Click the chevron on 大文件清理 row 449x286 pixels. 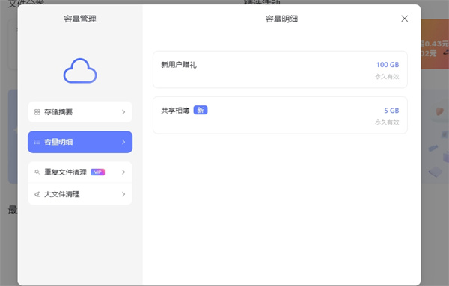pos(123,194)
